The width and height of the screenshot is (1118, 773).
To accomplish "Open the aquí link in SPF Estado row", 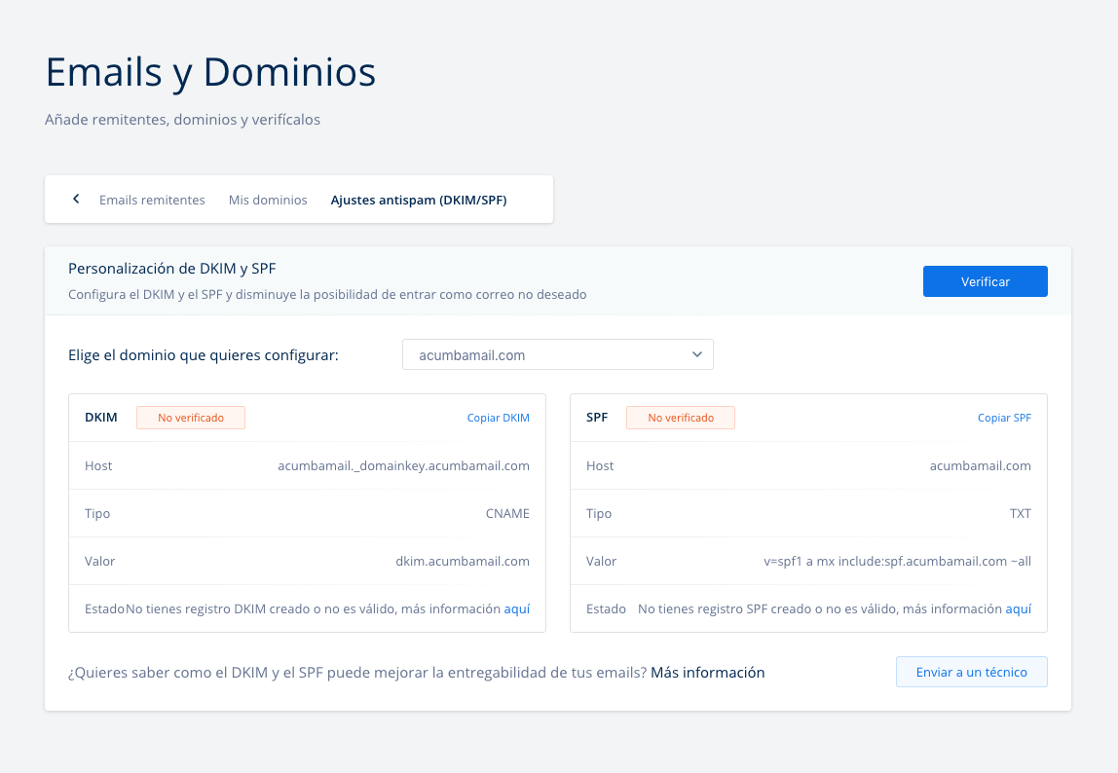I will coord(1019,609).
